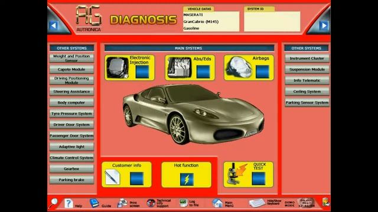Toggle Hide/Show Keyboard

265,203
